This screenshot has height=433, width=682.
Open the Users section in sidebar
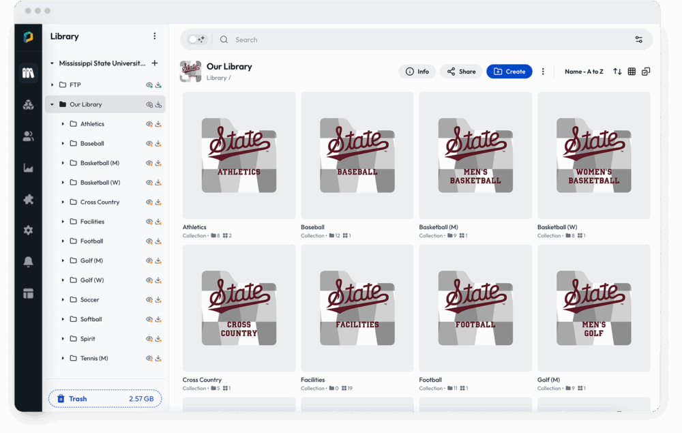(x=28, y=136)
